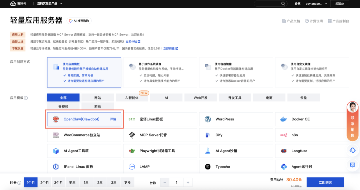Click the Dify logo icon
This screenshot has height=190, width=360.
pos(208,135)
